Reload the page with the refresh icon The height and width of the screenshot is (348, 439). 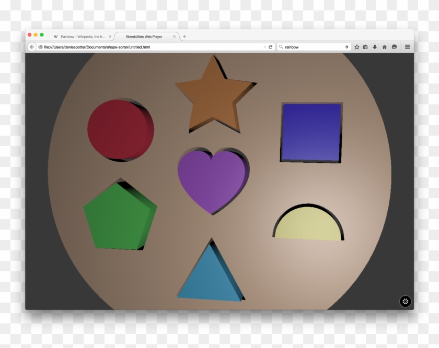271,46
